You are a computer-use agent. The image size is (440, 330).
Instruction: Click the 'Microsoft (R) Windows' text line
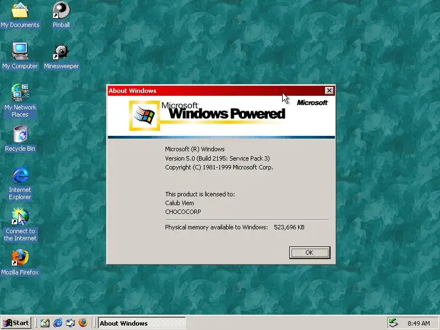(195, 149)
